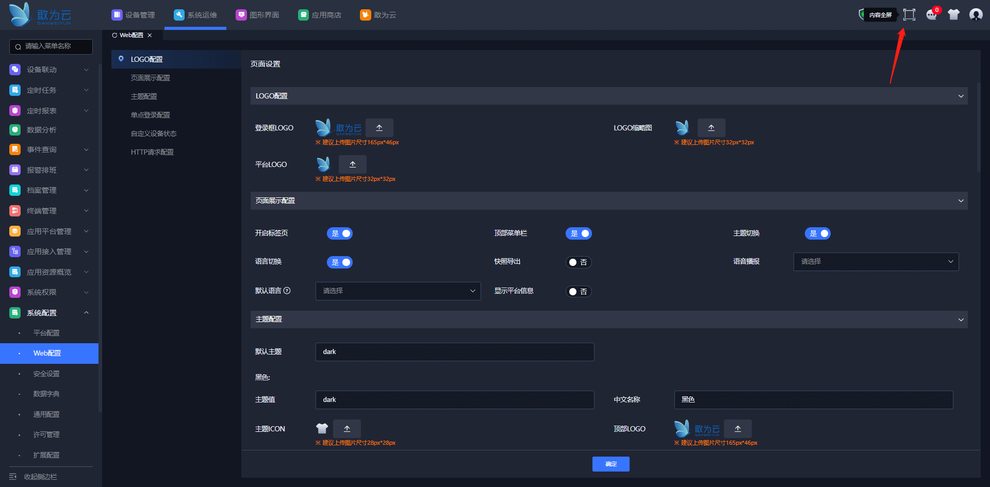This screenshot has width=990, height=487.
Task: Open the voice broadcast dropdown
Action: click(x=876, y=262)
